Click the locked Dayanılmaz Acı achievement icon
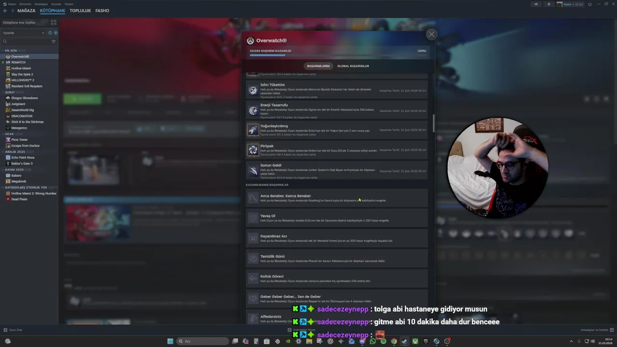The height and width of the screenshot is (347, 617). [253, 238]
